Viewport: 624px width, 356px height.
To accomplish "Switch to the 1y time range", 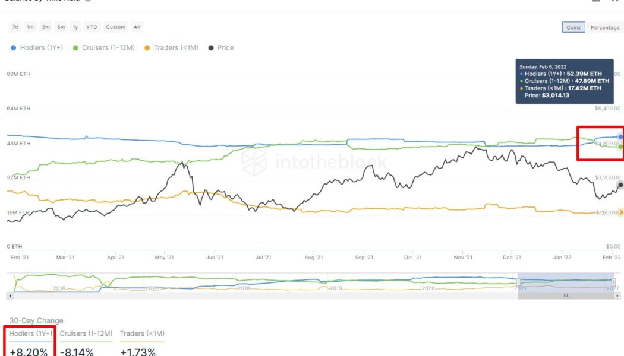I will click(x=76, y=27).
